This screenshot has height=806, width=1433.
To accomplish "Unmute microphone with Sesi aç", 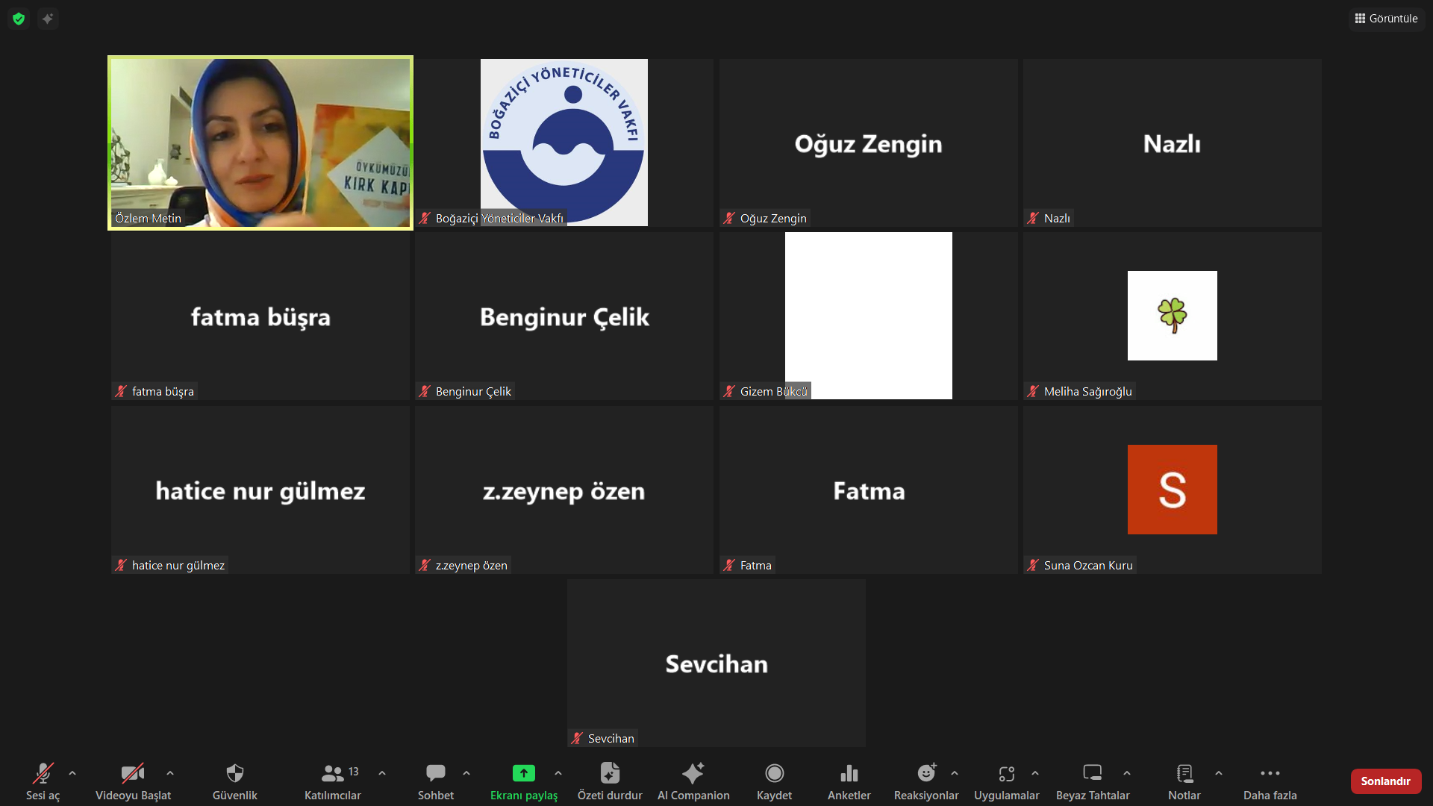I will [x=43, y=774].
